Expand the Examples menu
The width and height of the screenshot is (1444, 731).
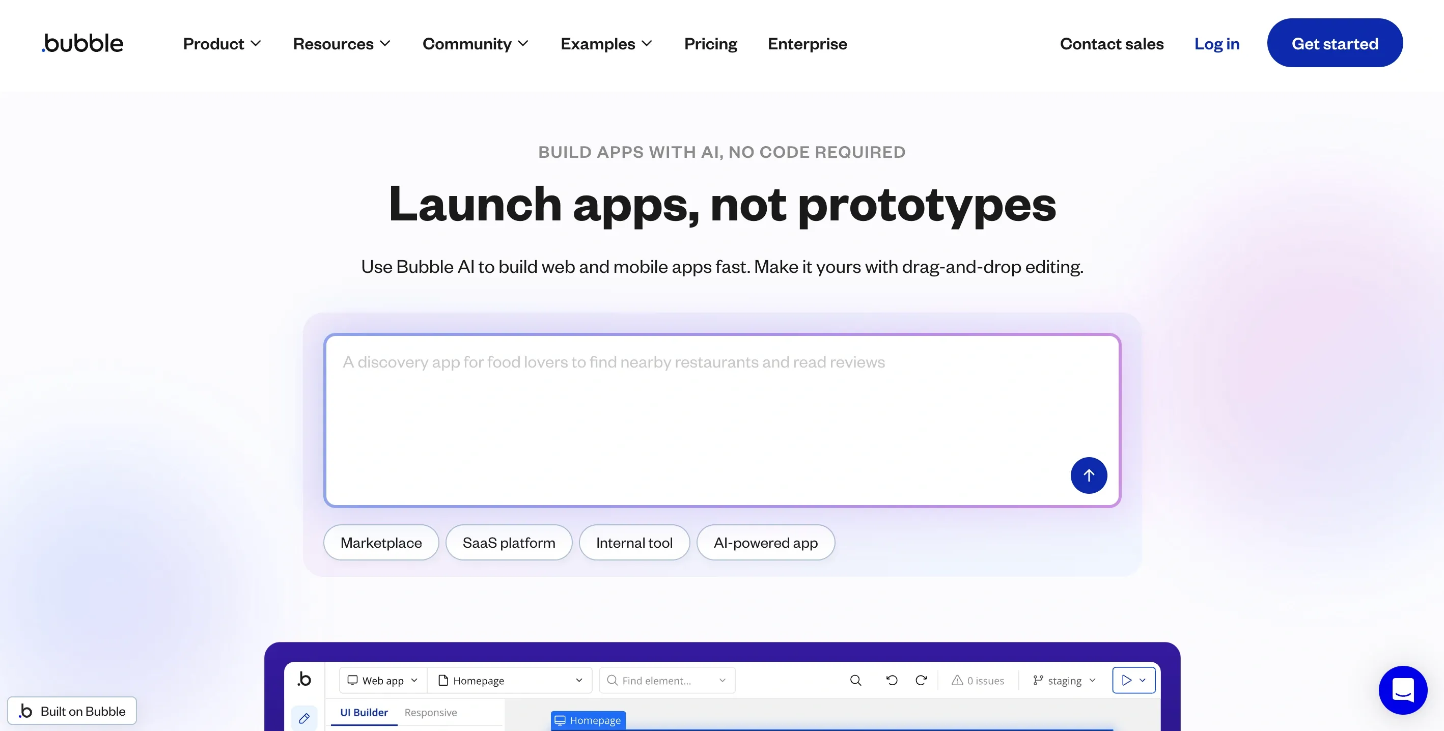[x=606, y=44]
